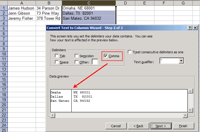Go back with the Back button

pyautogui.click(x=139, y=126)
